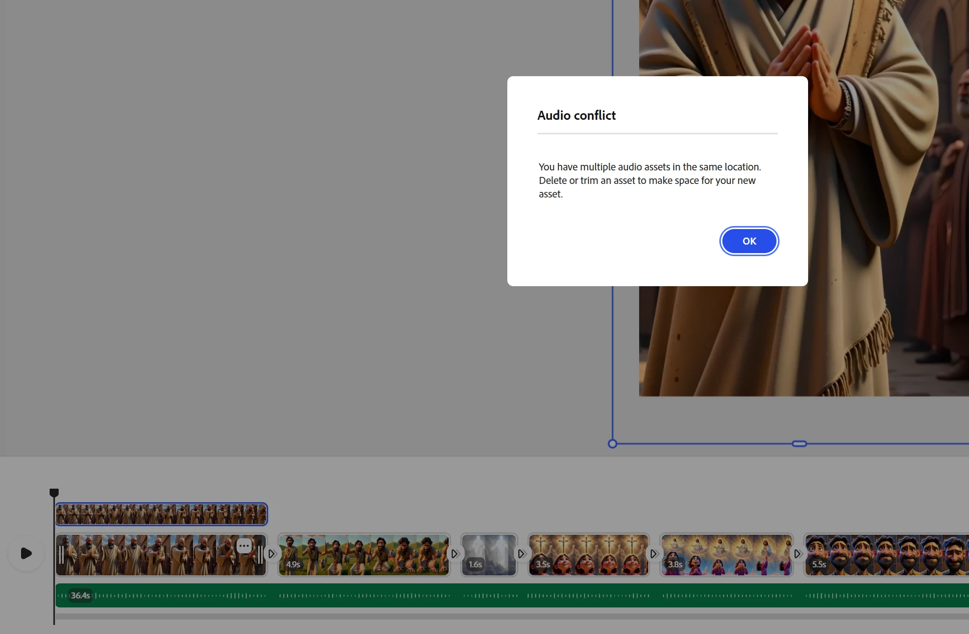Click OK in Audio conflict dialog
The image size is (969, 634).
[x=749, y=241]
